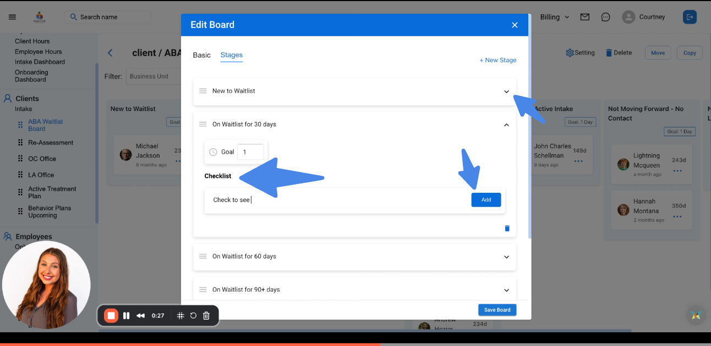Expand the On Waitlist for 60 days stage
Image resolution: width=711 pixels, height=346 pixels.
506,256
